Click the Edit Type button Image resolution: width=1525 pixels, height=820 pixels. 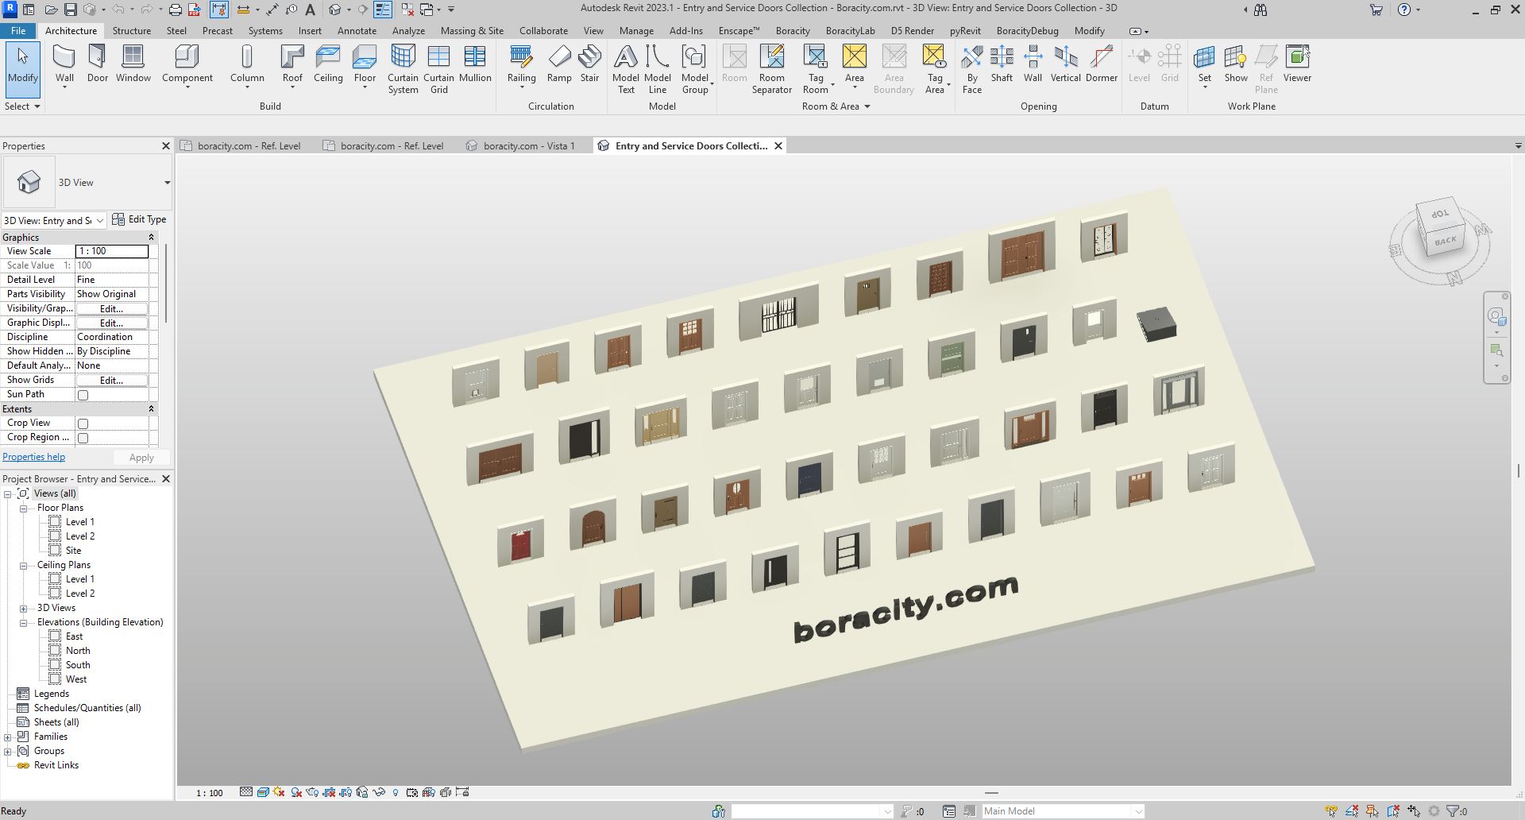(x=139, y=219)
